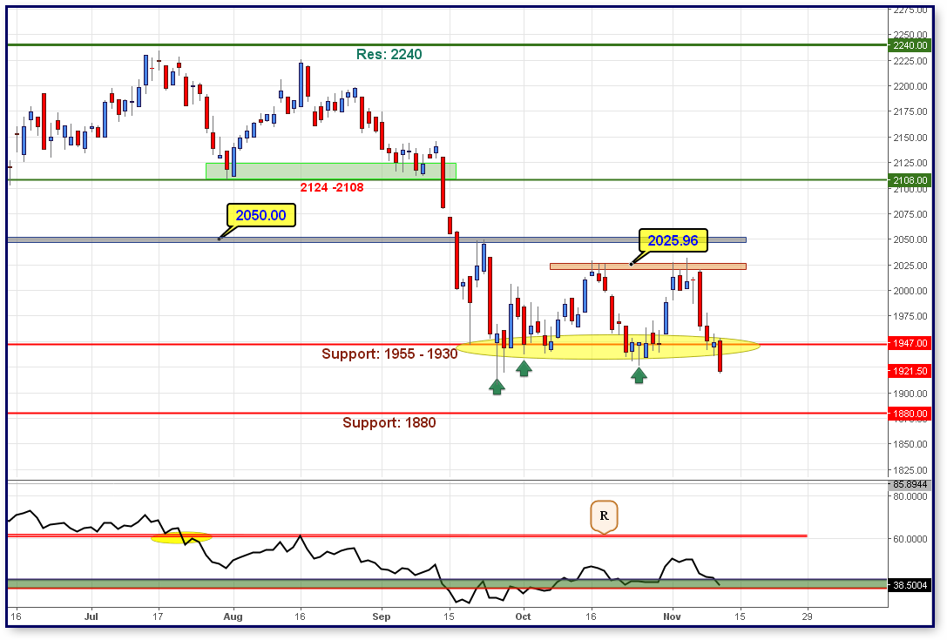The width and height of the screenshot is (947, 640).
Task: Select the "Support: 1955 - 1930" label
Action: [x=389, y=354]
